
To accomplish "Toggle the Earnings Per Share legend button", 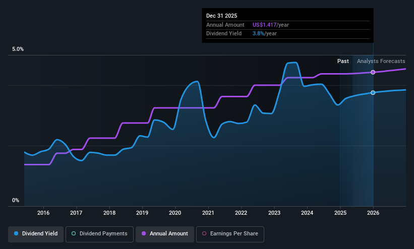I will click(230, 234).
